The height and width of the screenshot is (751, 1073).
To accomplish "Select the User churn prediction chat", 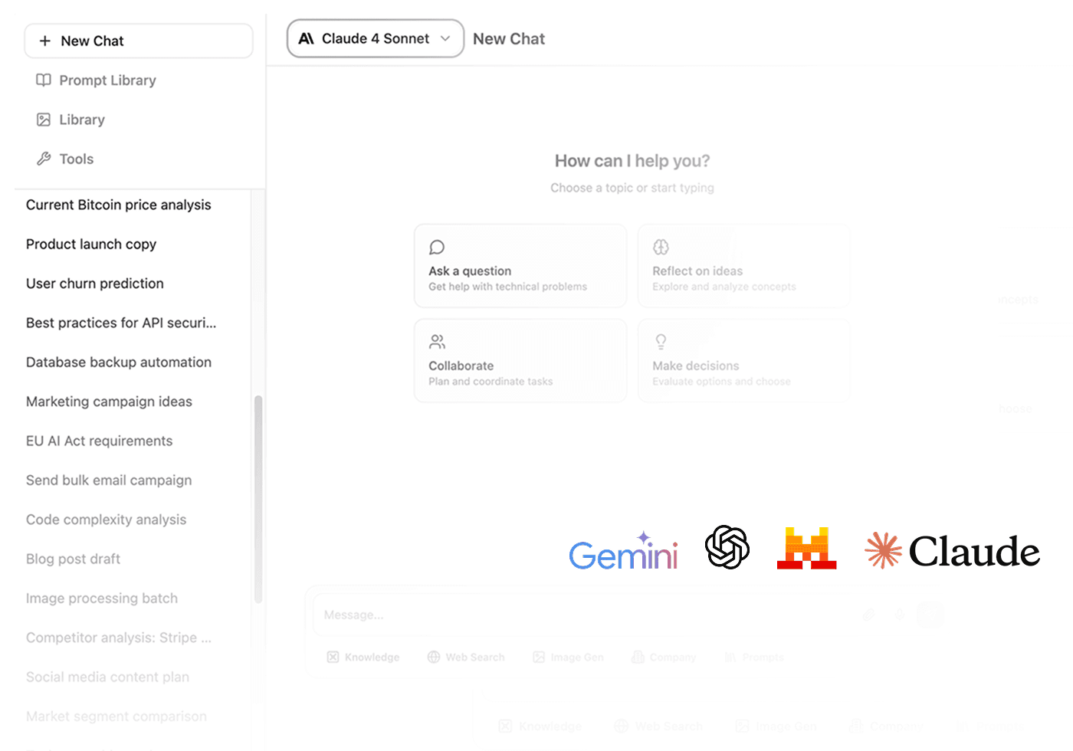I will click(95, 284).
